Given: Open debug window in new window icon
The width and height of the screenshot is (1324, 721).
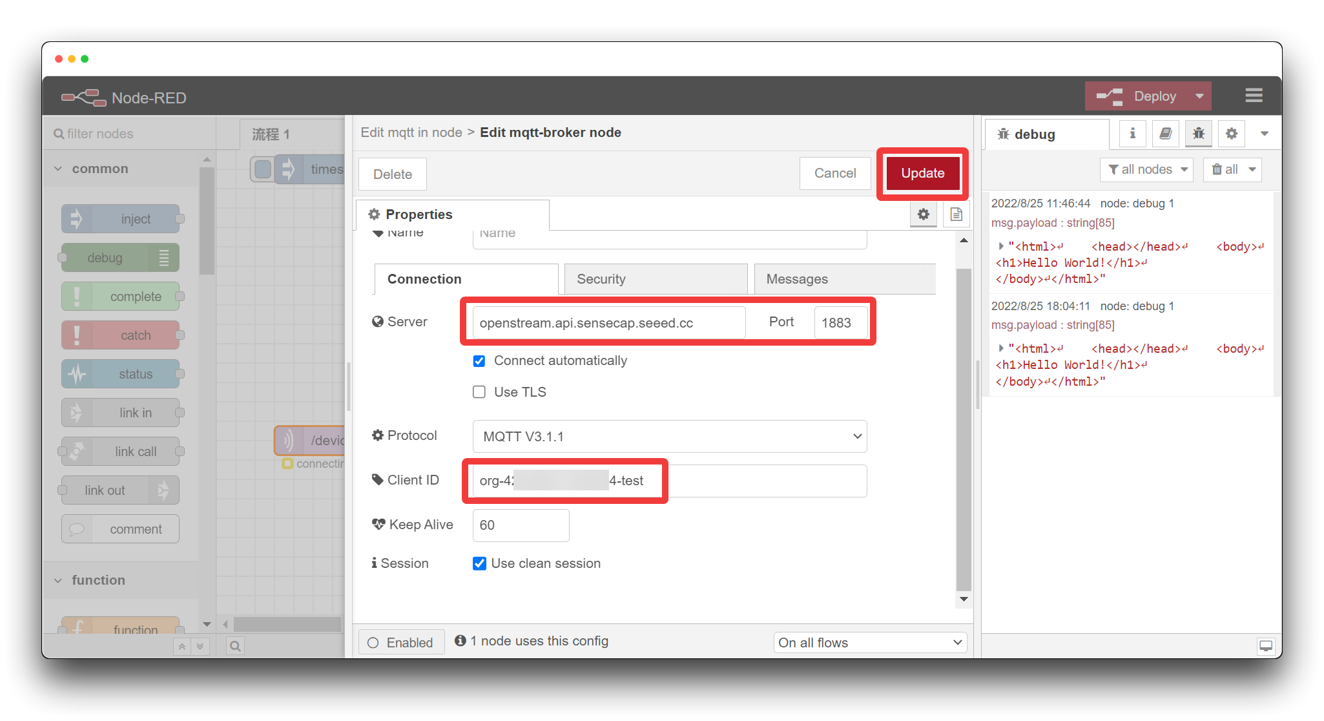Looking at the screenshot, I should [x=1266, y=645].
